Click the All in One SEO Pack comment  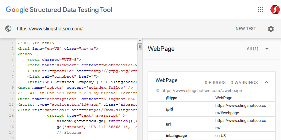(x=77, y=93)
